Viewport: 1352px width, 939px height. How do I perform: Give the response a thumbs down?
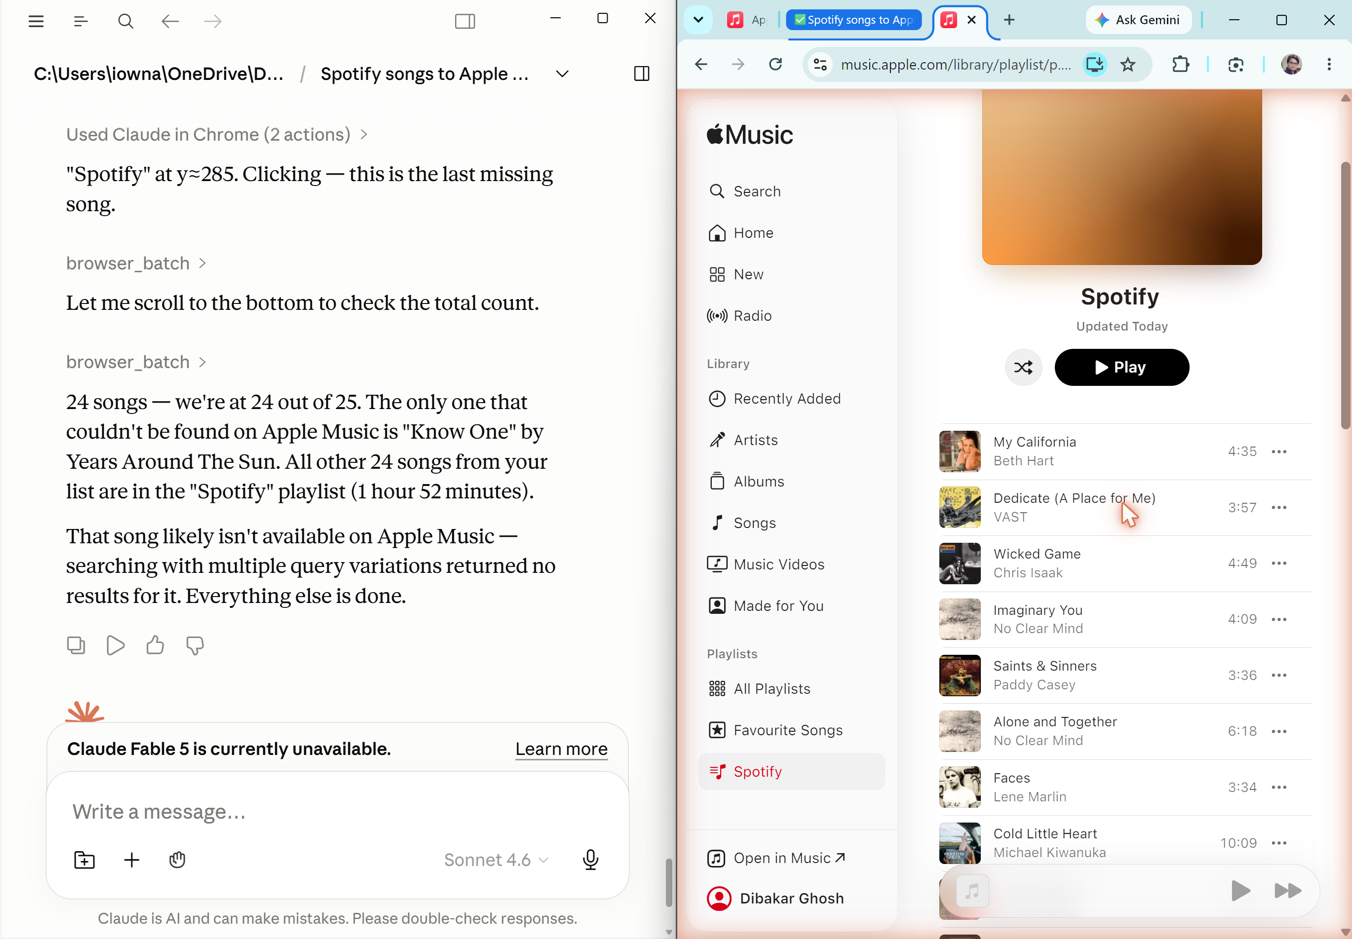click(195, 645)
